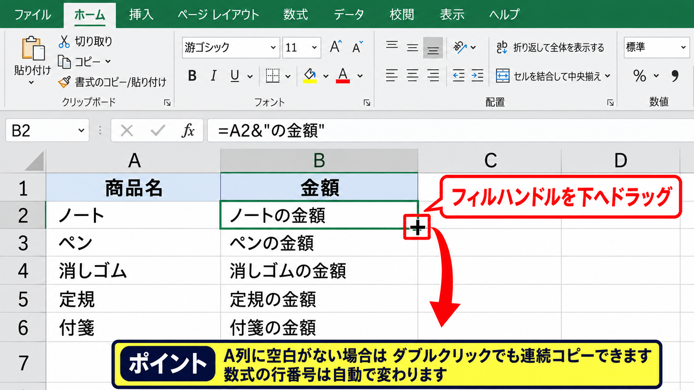This screenshot has width=694, height=390.
Task: Click the yellow fill color button
Action: click(310, 76)
